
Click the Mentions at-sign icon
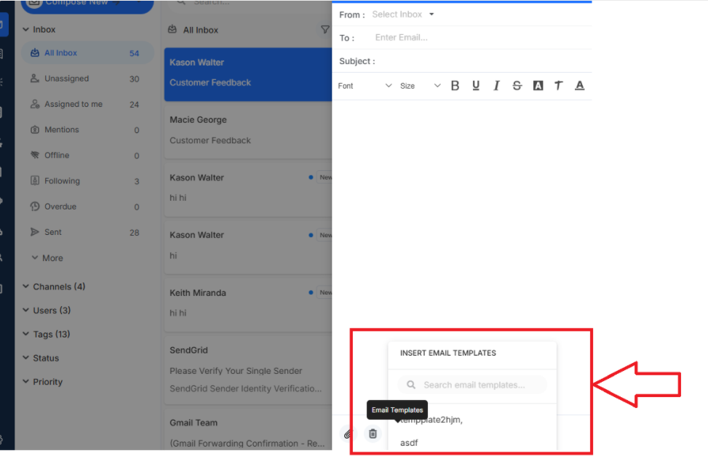[x=34, y=130]
